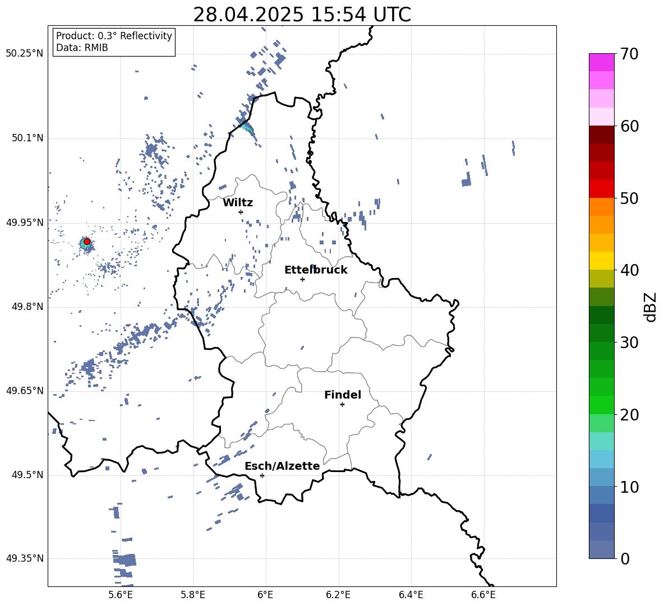This screenshot has width=664, height=606.
Task: Click the 6.2°E longitude label
Action: click(x=338, y=595)
